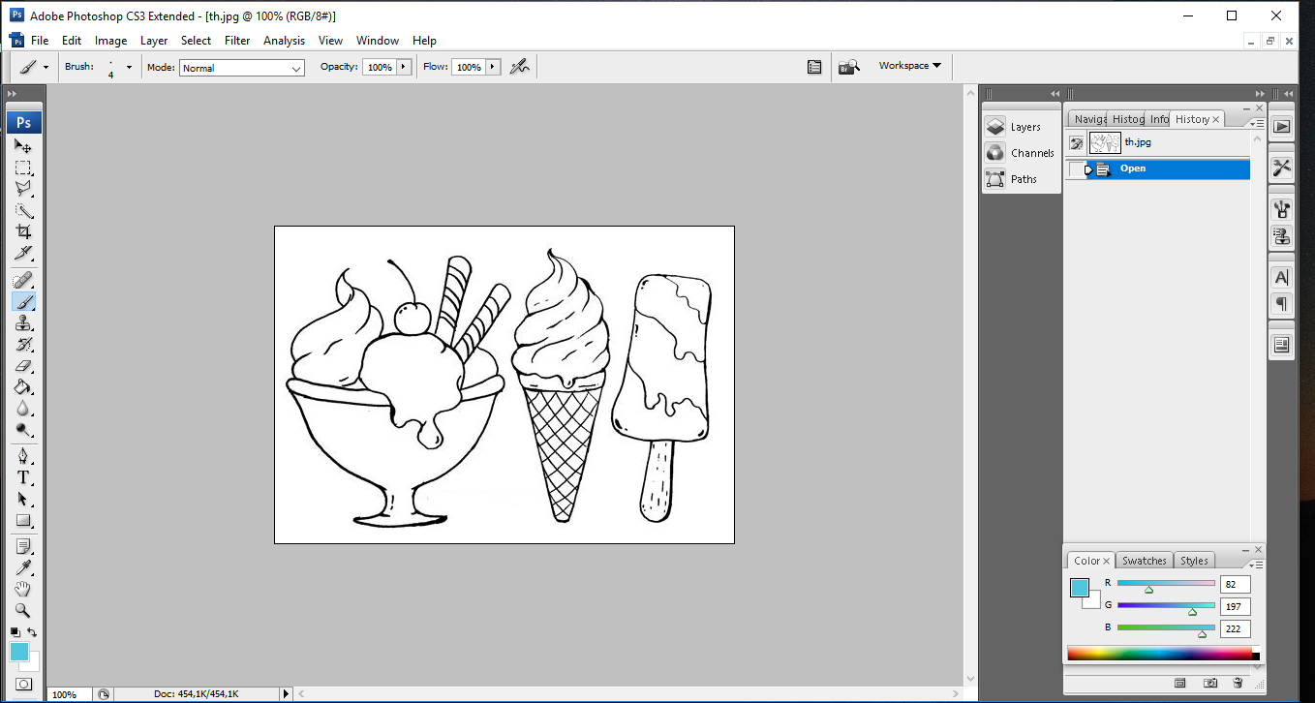Click the green value input field
Image resolution: width=1315 pixels, height=703 pixels.
[x=1236, y=607]
